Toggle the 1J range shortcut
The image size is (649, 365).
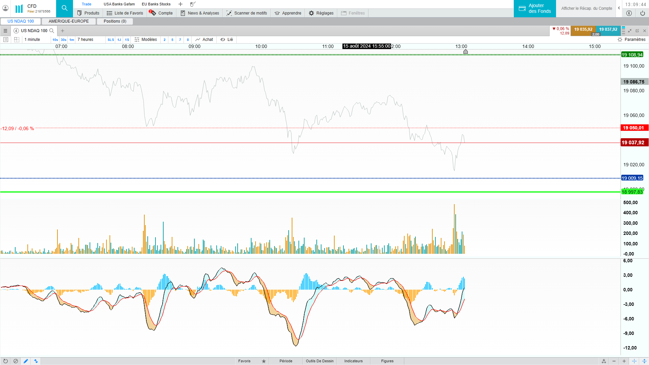coord(119,40)
